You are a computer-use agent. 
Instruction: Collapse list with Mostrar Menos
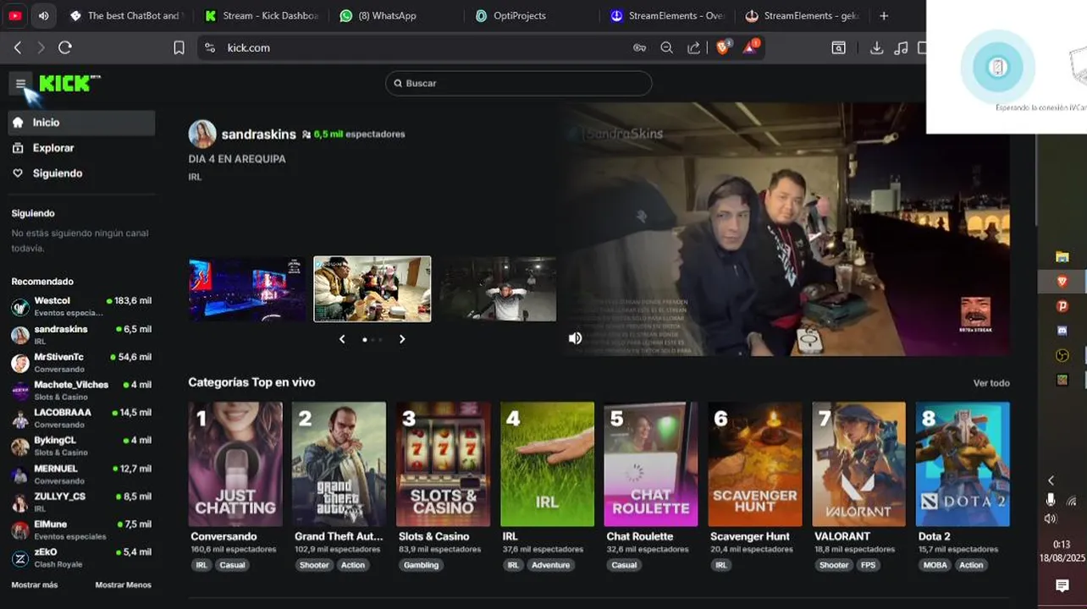[x=124, y=584]
